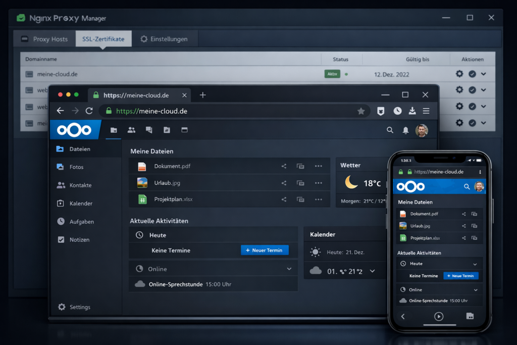
Task: Click the Neuer Termin button on desktop
Action: click(x=265, y=250)
